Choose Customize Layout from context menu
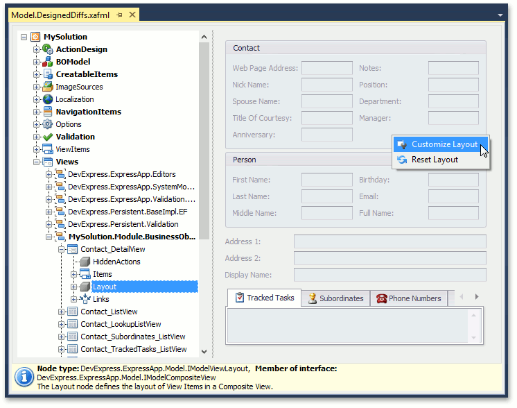The height and width of the screenshot is (408, 517). (x=441, y=144)
